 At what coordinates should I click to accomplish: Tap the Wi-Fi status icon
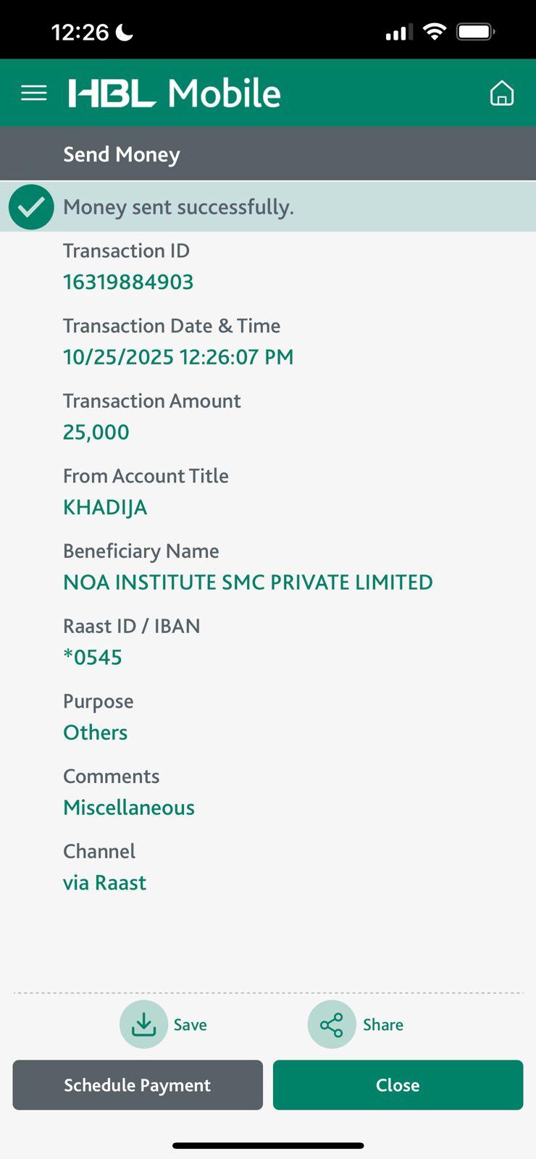click(x=435, y=32)
